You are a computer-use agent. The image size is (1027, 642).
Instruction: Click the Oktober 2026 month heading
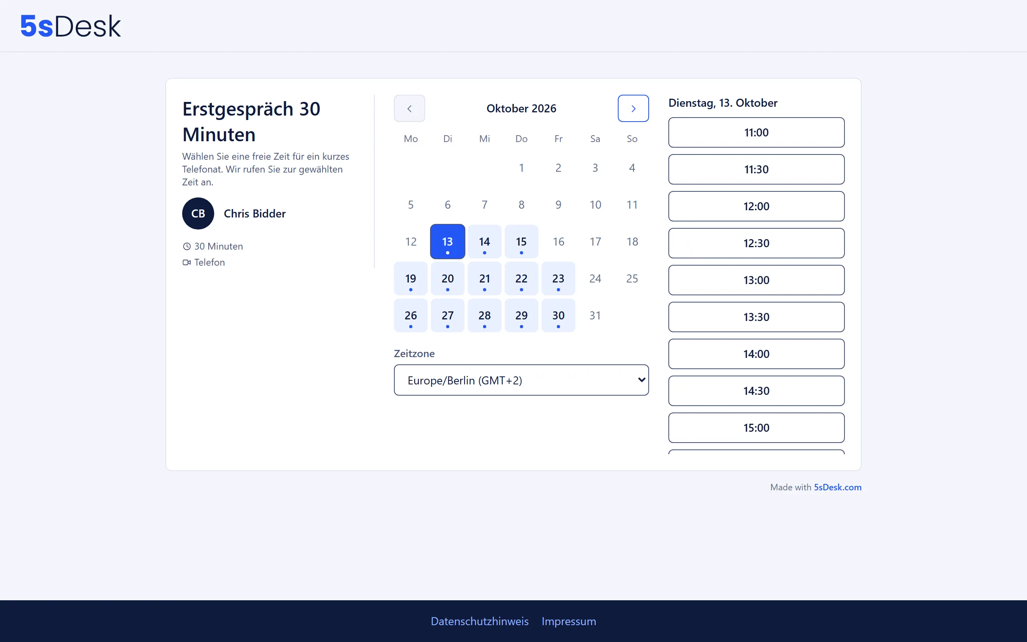521,108
